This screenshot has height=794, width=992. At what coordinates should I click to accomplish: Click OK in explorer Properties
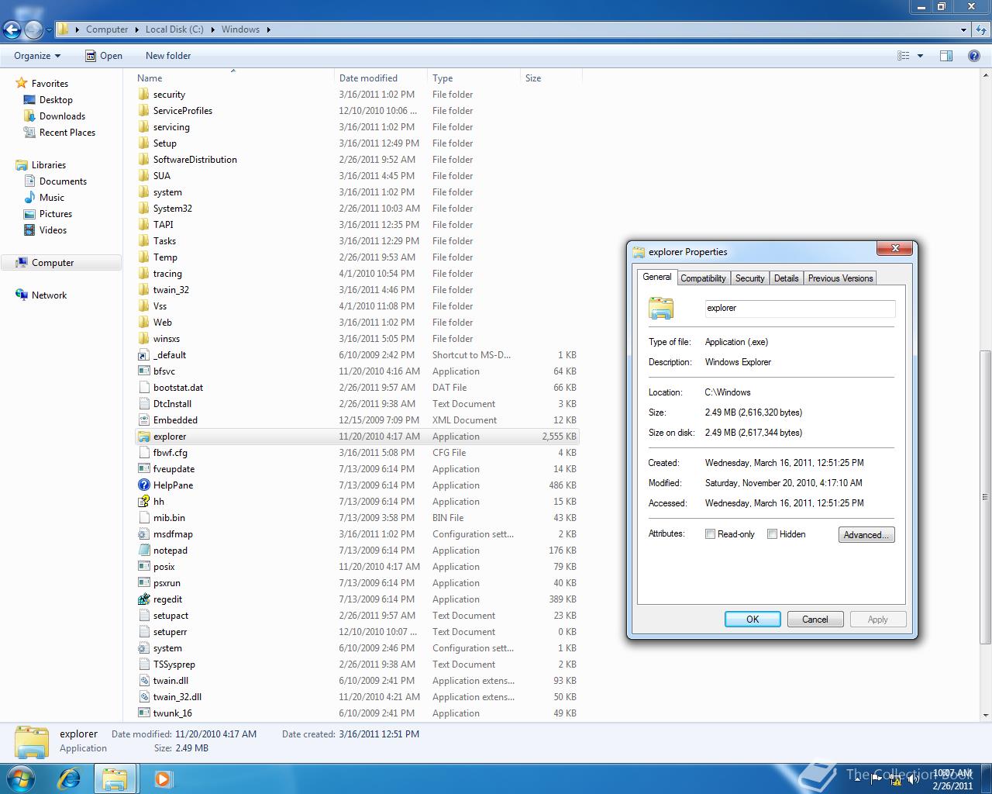[753, 620]
